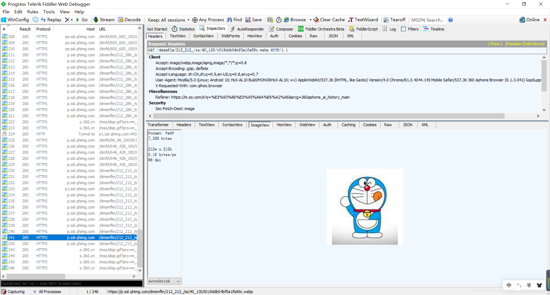Click the Doraemon image preview
Screen dimensions: 550x295
[x=365, y=207]
